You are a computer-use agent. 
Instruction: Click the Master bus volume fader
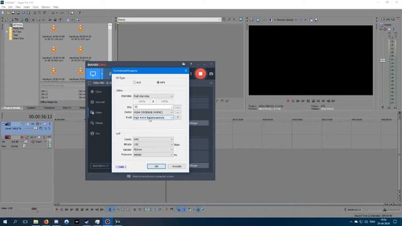pos(383,60)
